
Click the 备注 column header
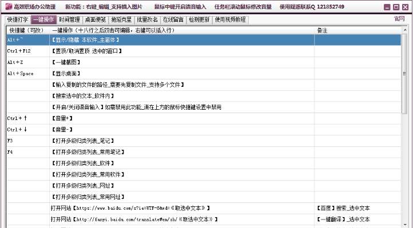tap(358, 30)
